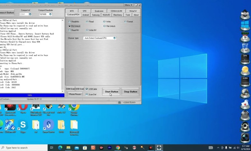
Task: Open the Hovatek Tecno folder on desktop
Action: (74, 128)
